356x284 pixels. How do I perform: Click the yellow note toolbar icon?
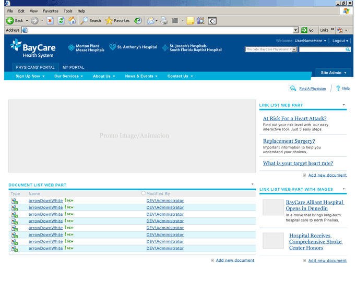[190, 21]
